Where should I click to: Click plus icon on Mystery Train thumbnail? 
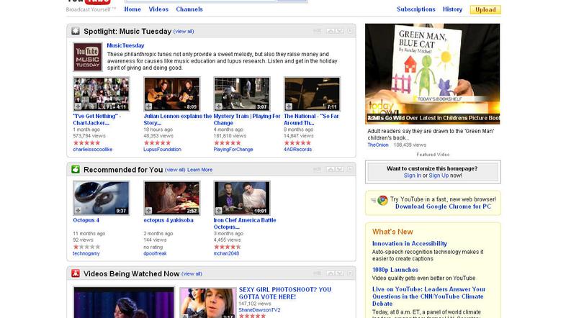coord(219,106)
